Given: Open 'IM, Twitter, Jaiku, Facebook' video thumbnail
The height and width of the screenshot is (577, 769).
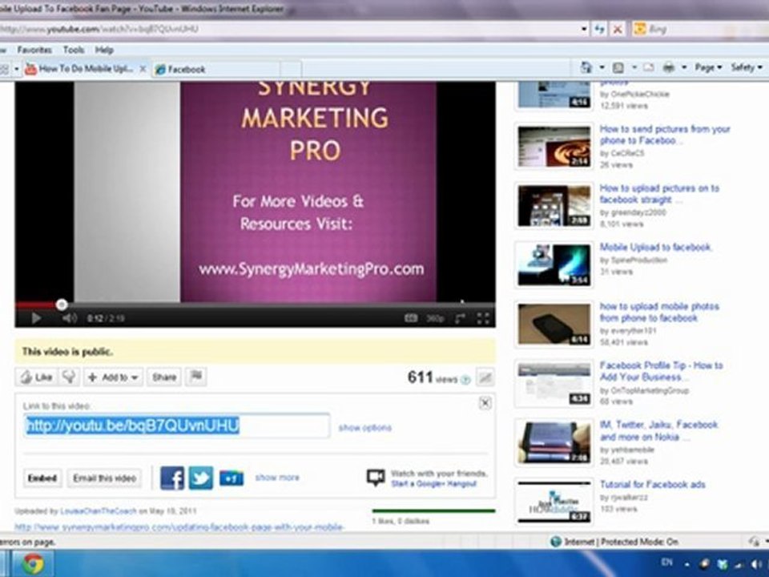Looking at the screenshot, I should coord(554,442).
